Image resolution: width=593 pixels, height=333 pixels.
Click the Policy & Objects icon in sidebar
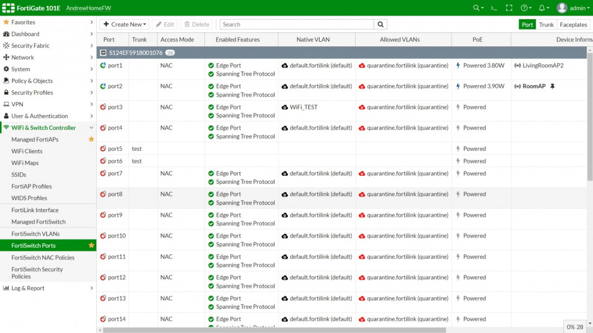[6, 81]
